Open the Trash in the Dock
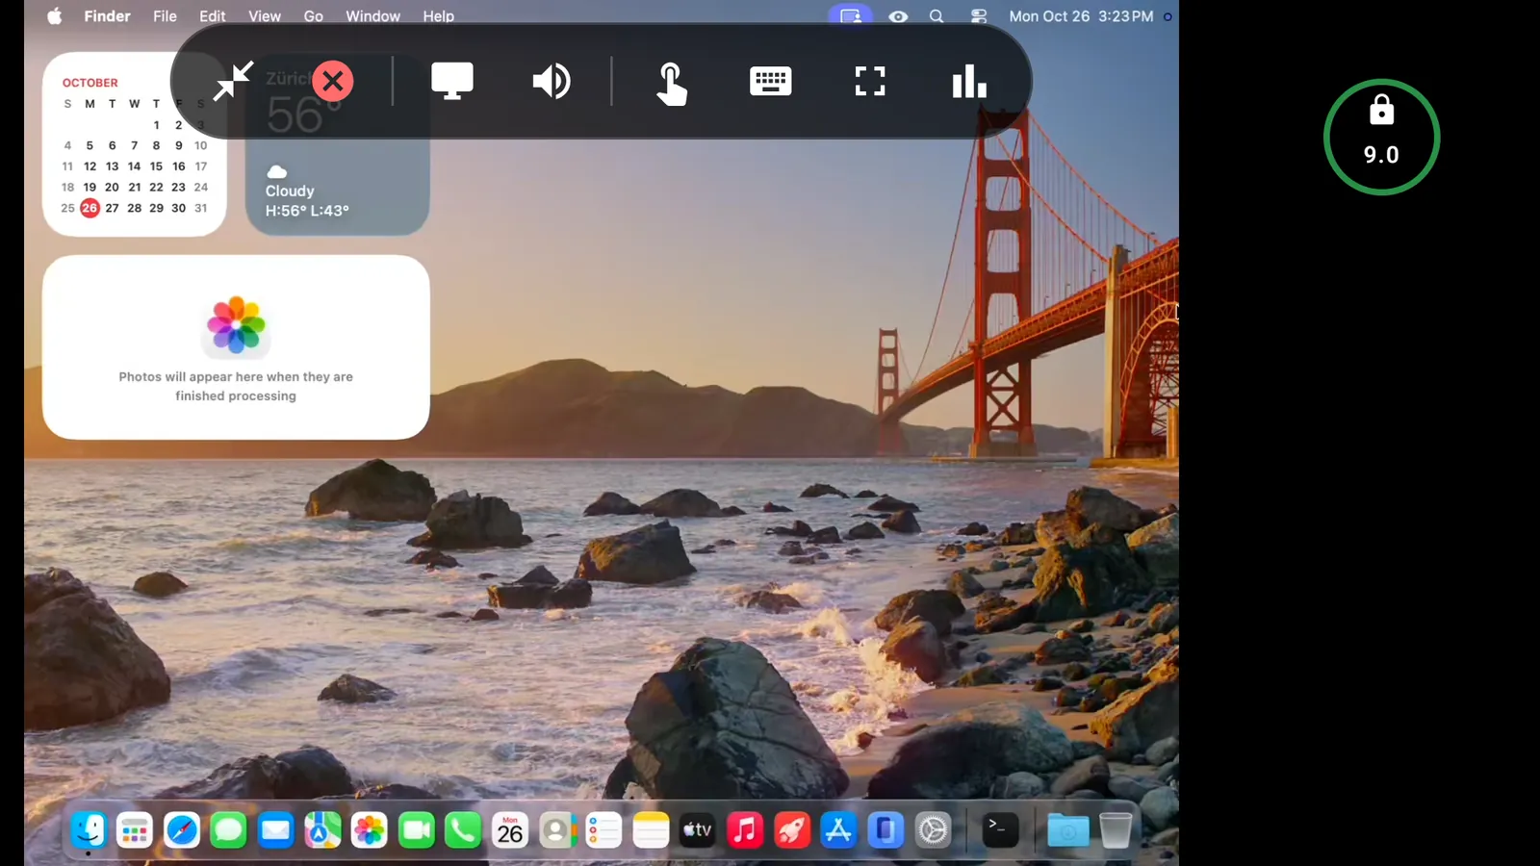The image size is (1540, 866). (x=1116, y=829)
